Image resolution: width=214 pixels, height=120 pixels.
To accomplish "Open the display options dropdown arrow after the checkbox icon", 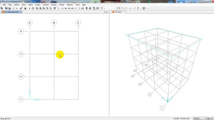I will (104, 8).
